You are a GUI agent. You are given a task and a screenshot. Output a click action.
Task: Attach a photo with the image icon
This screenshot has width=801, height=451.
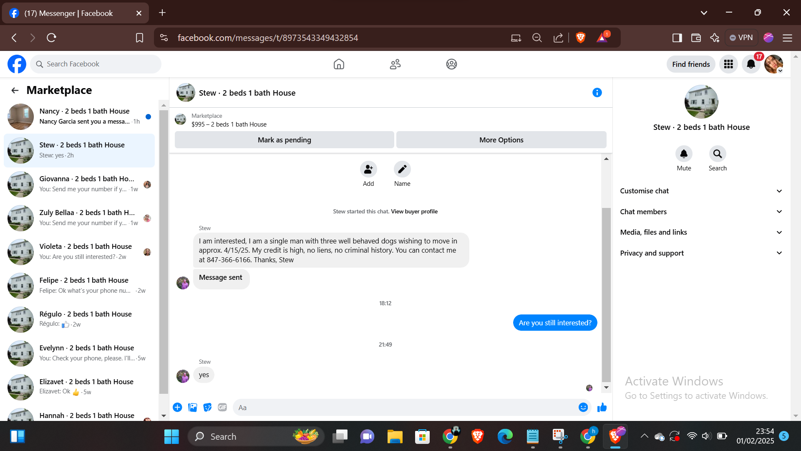[192, 408]
